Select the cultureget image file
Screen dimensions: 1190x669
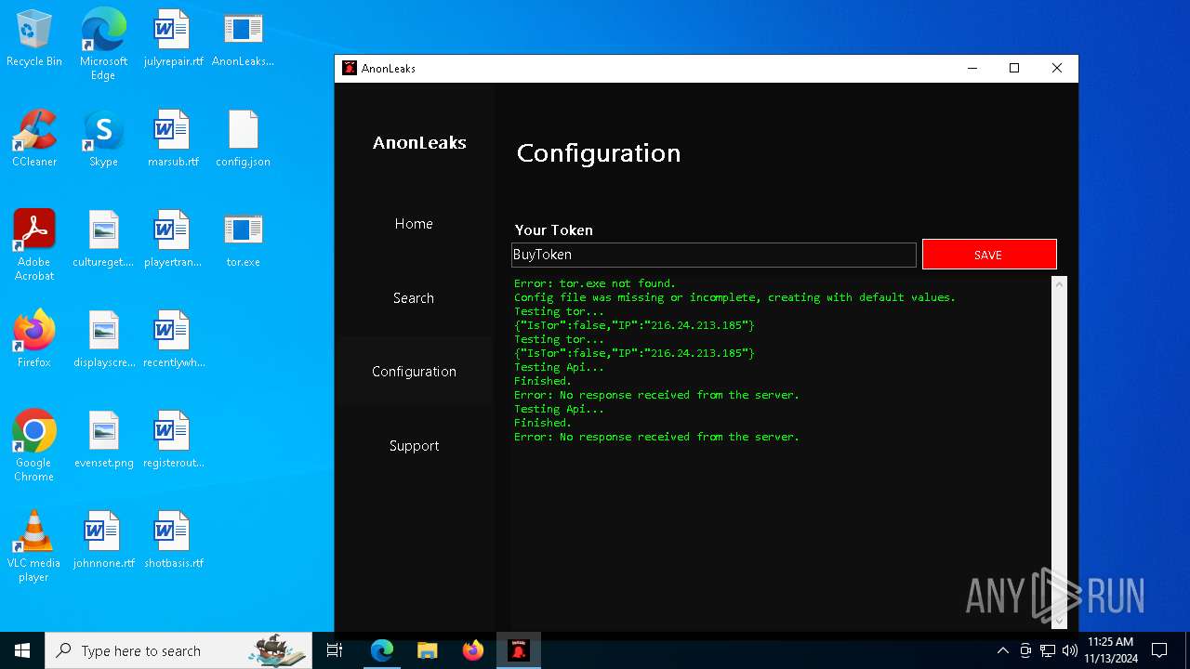click(x=103, y=239)
